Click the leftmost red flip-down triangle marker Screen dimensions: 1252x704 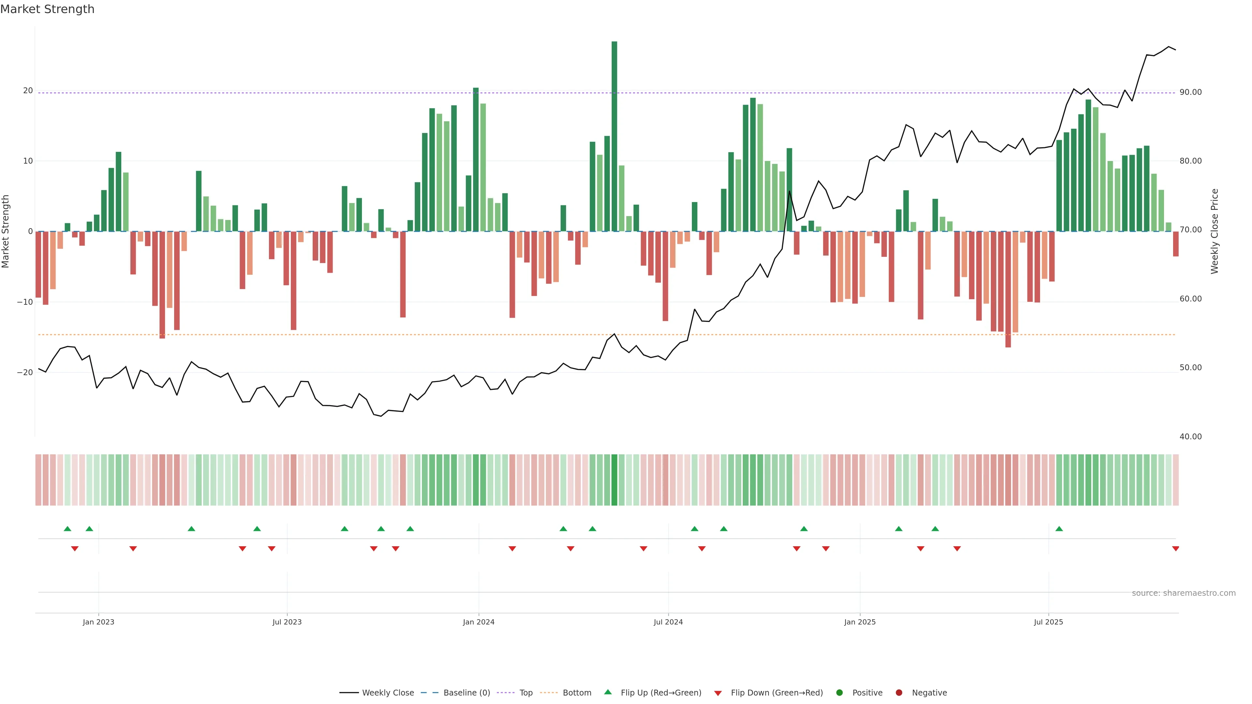[75, 549]
